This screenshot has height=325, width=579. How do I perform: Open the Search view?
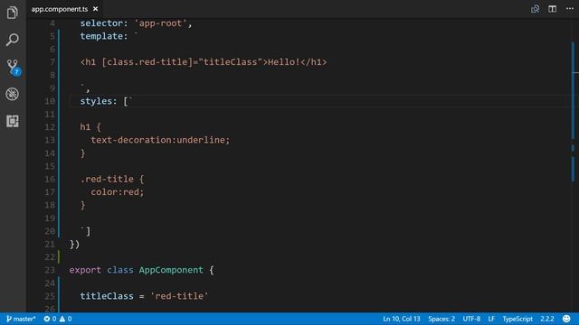pos(12,40)
